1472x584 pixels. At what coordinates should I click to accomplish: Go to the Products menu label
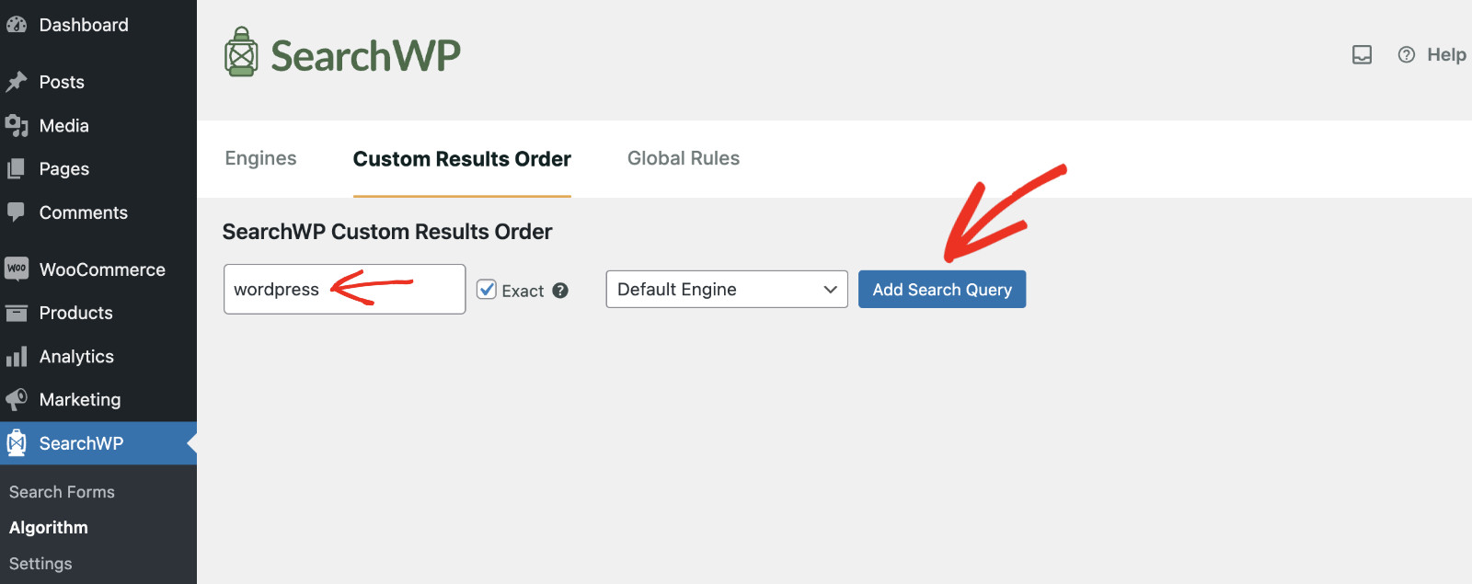point(76,313)
